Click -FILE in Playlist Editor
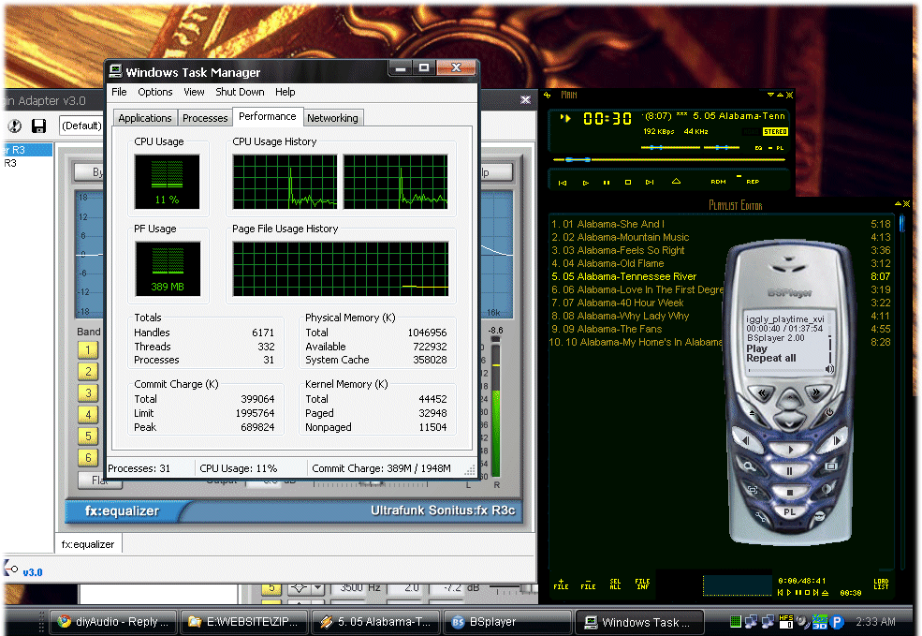The width and height of the screenshot is (922, 636). (x=588, y=584)
